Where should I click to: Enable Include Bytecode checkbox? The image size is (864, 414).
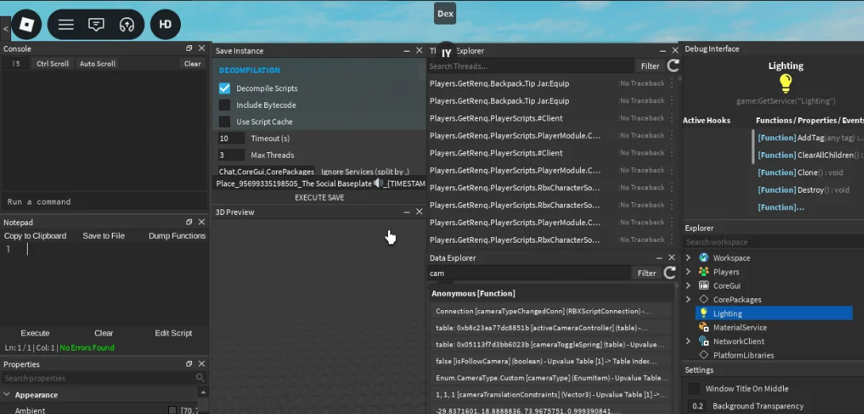point(225,105)
